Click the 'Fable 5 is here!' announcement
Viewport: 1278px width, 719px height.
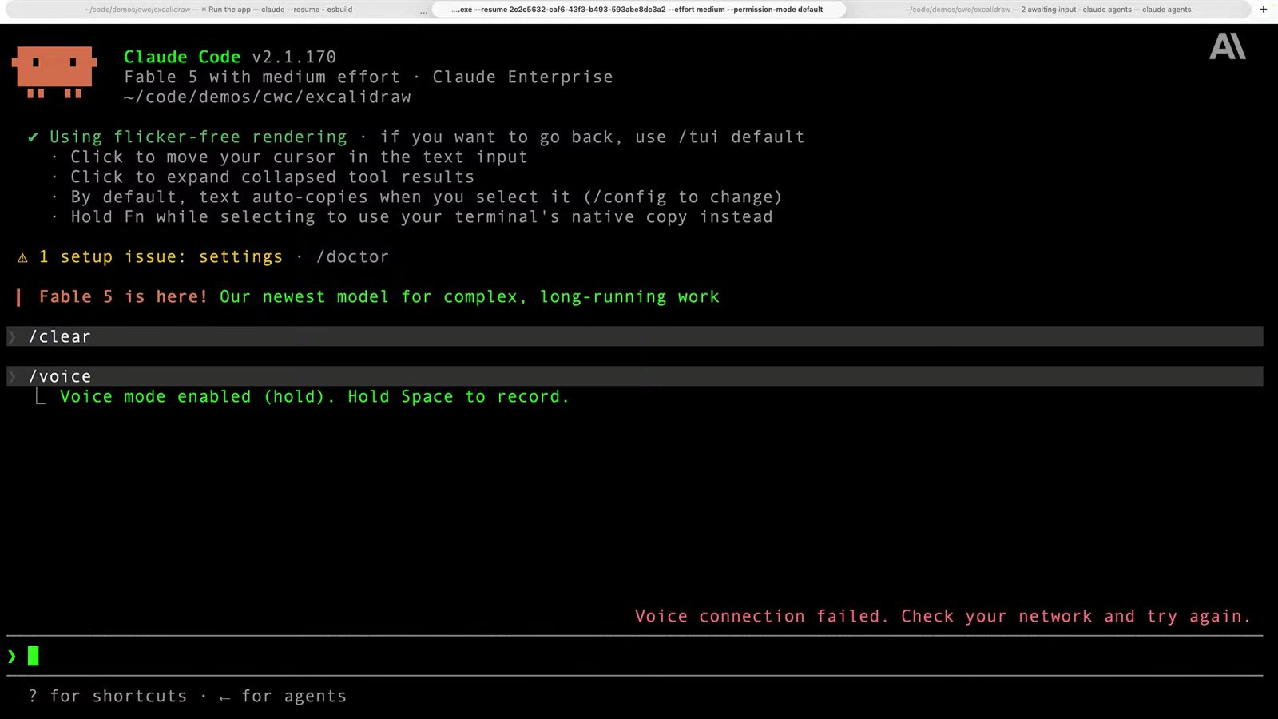(x=123, y=297)
